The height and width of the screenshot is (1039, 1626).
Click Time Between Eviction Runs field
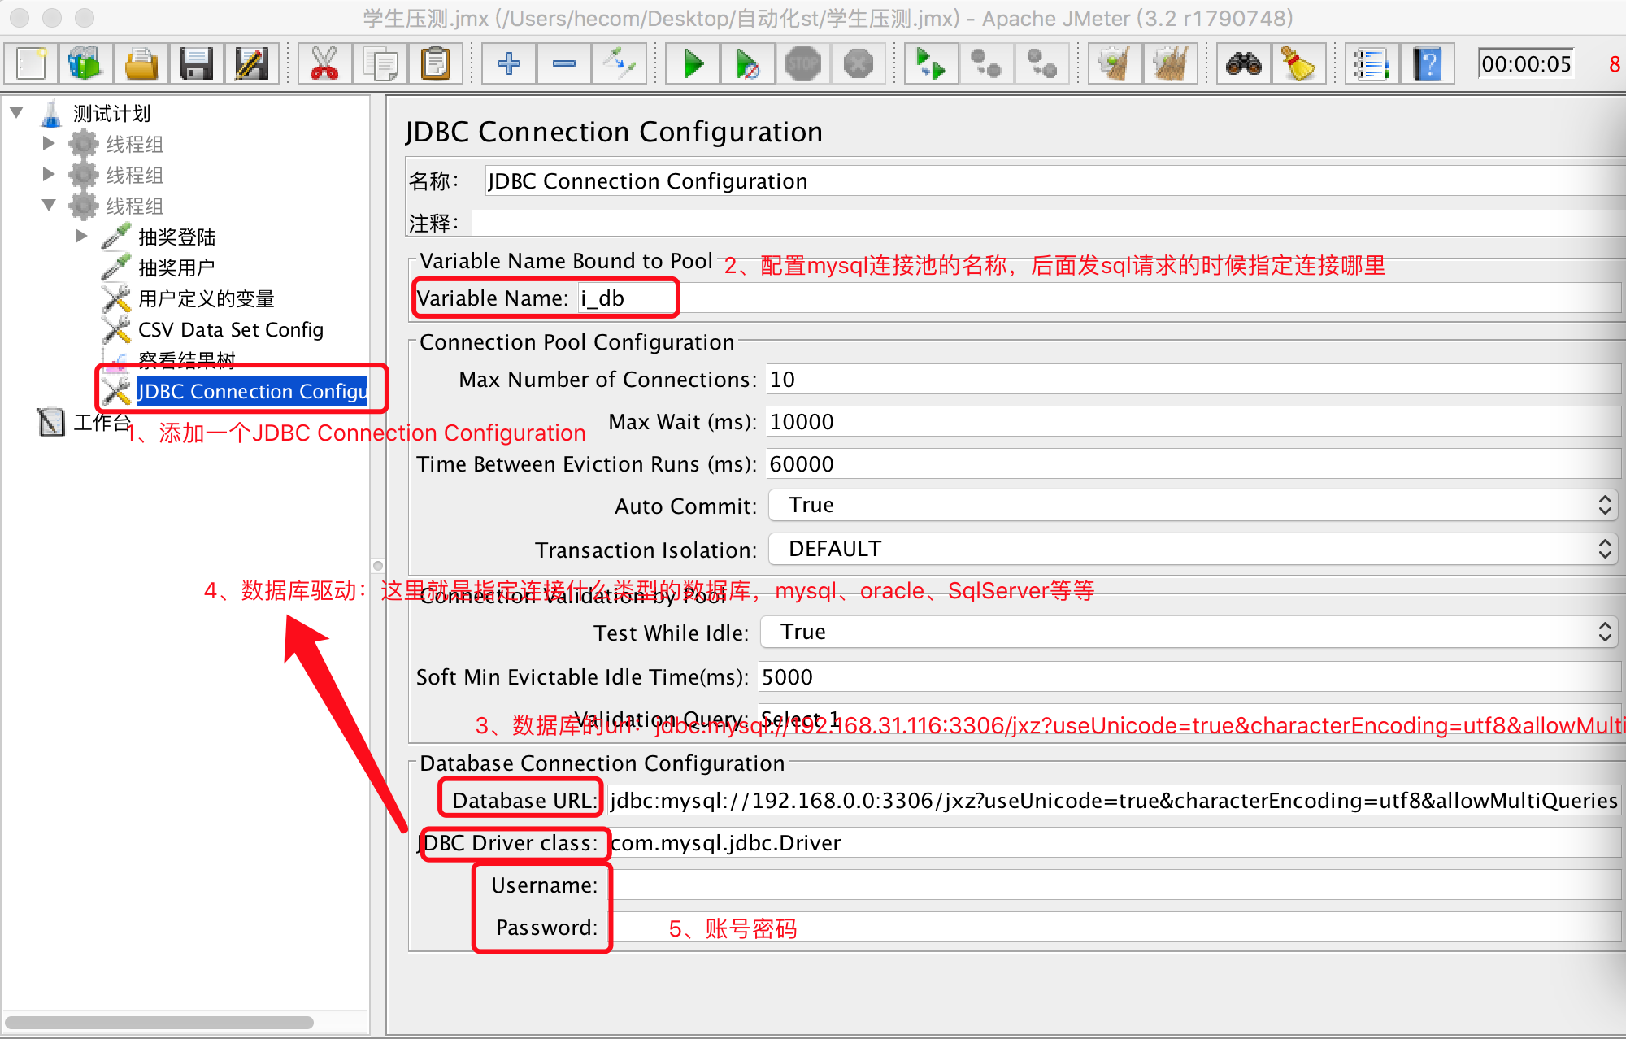point(1193,464)
